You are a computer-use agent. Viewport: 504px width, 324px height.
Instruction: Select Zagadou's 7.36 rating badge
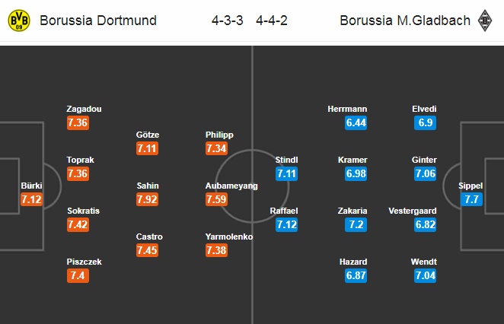78,122
